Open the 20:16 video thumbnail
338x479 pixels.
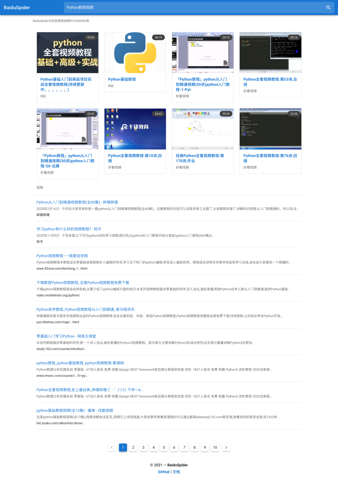click(x=270, y=53)
